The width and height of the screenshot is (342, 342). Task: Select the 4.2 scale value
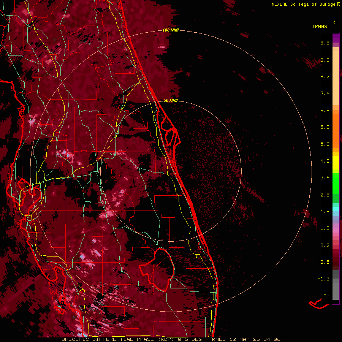(325, 161)
